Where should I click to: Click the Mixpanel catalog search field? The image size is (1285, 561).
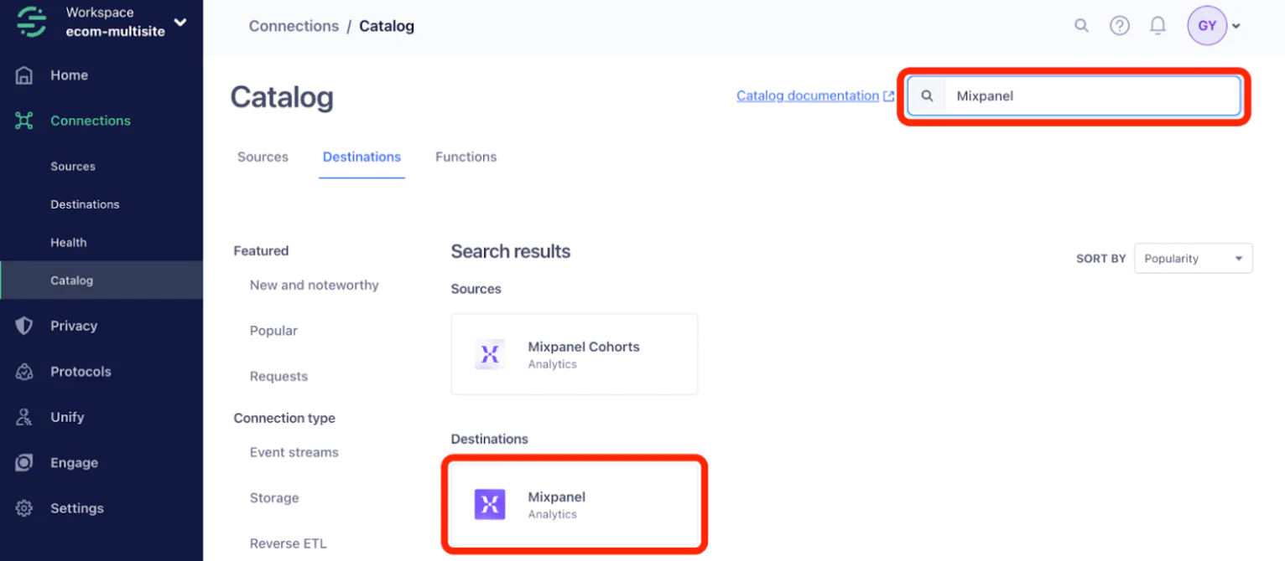click(1090, 96)
